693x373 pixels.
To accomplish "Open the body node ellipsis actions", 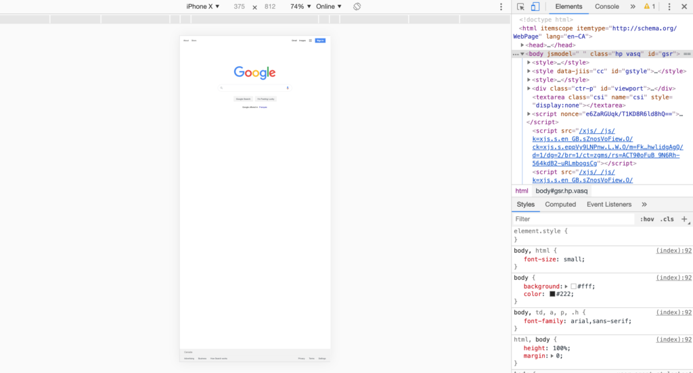I will pos(515,54).
